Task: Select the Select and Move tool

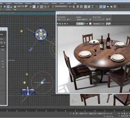Action: [x=5, y=7]
